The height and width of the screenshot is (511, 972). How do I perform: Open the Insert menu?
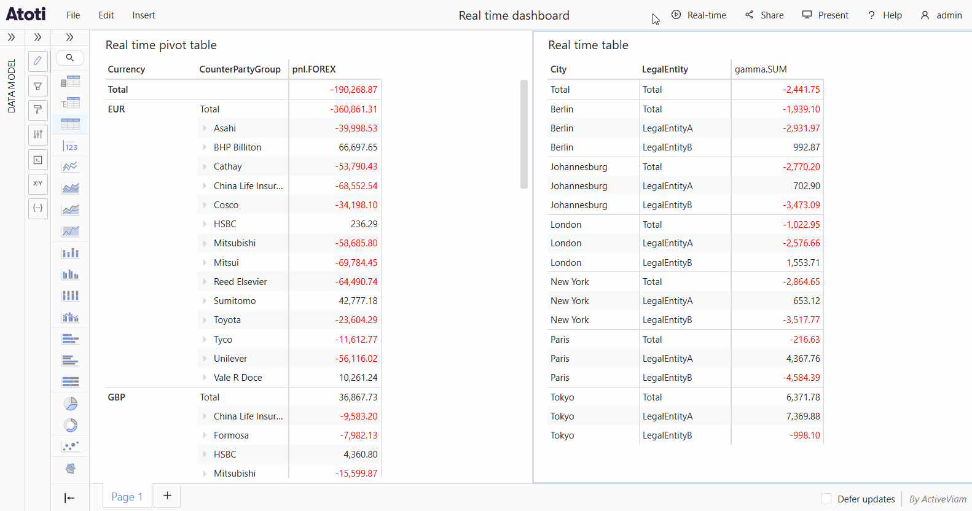[x=144, y=15]
